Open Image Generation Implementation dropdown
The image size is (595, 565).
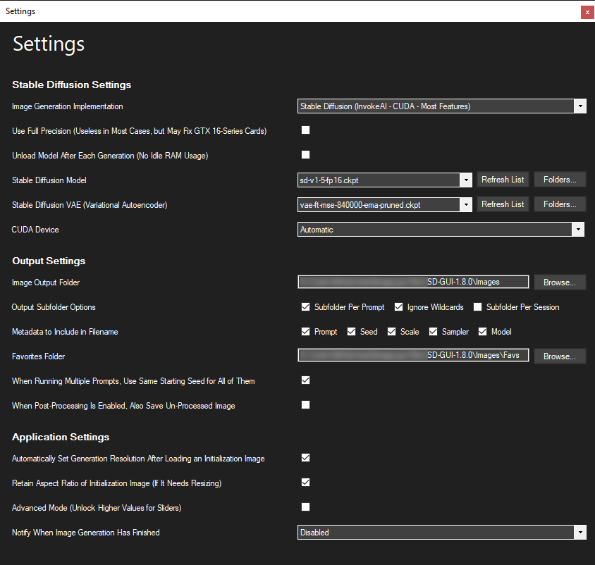442,106
